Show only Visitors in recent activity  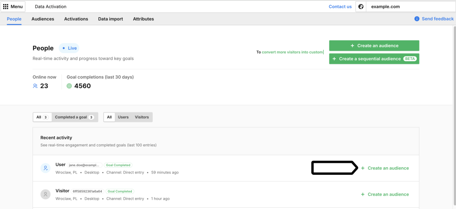click(x=142, y=117)
